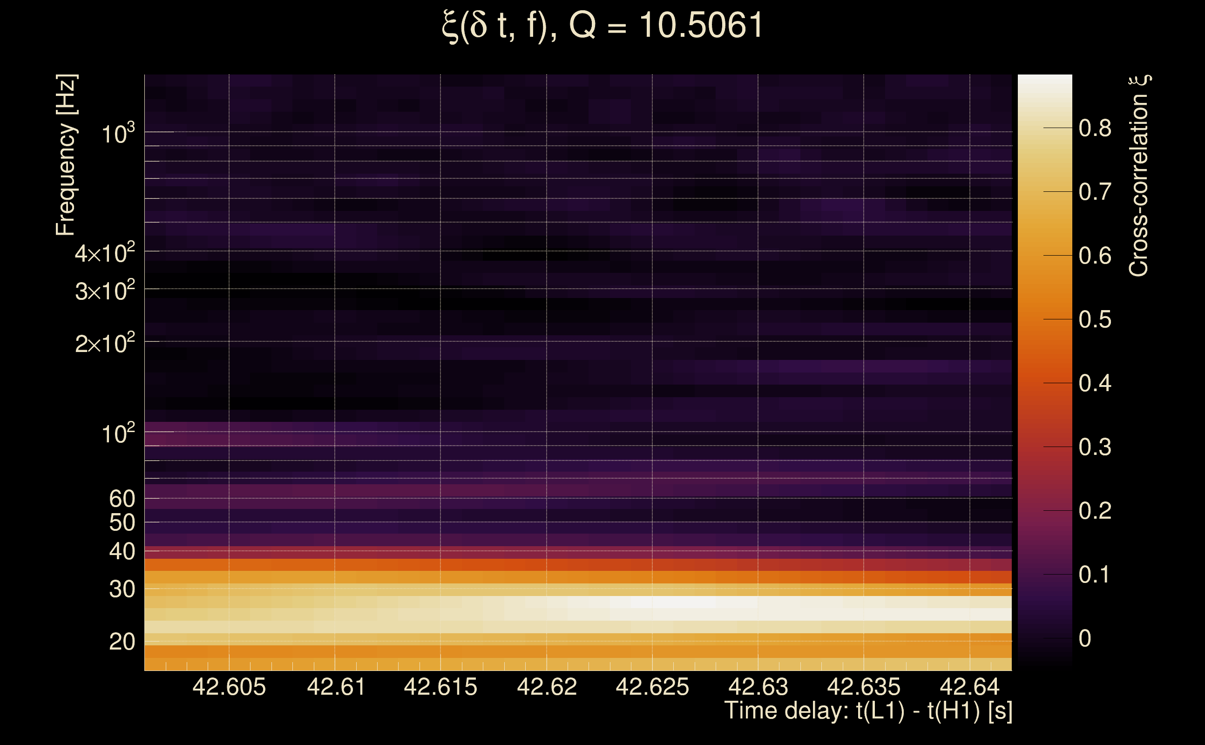Click the 10³ frequency tick label
The image size is (1205, 745).
click(x=118, y=134)
